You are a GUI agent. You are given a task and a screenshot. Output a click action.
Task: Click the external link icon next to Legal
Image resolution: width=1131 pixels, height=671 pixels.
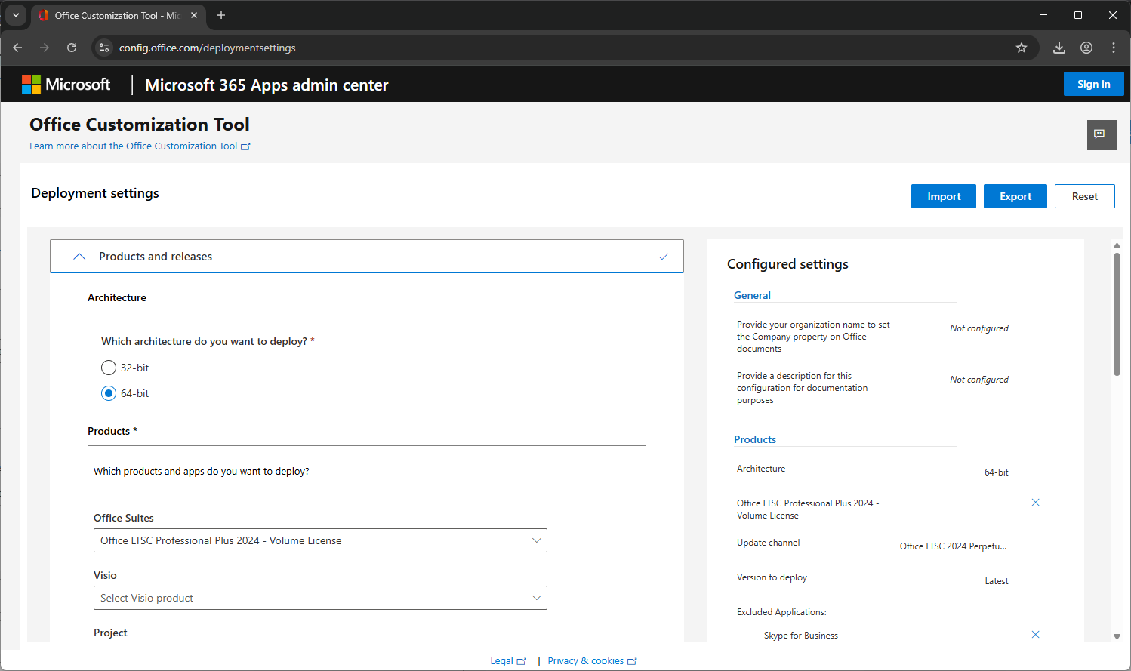coord(520,660)
